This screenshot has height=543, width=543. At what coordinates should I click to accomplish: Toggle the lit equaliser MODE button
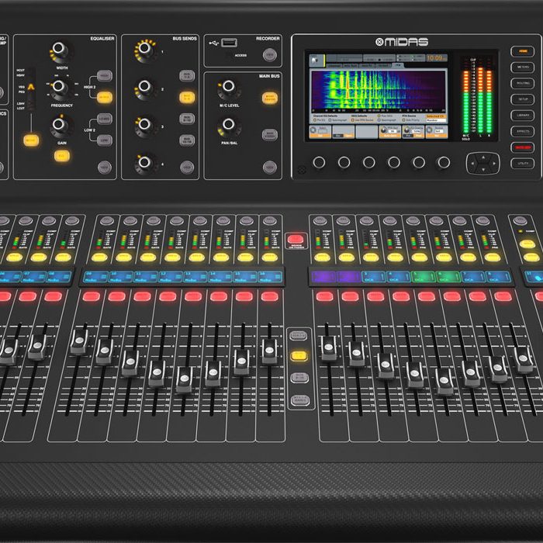click(x=31, y=140)
